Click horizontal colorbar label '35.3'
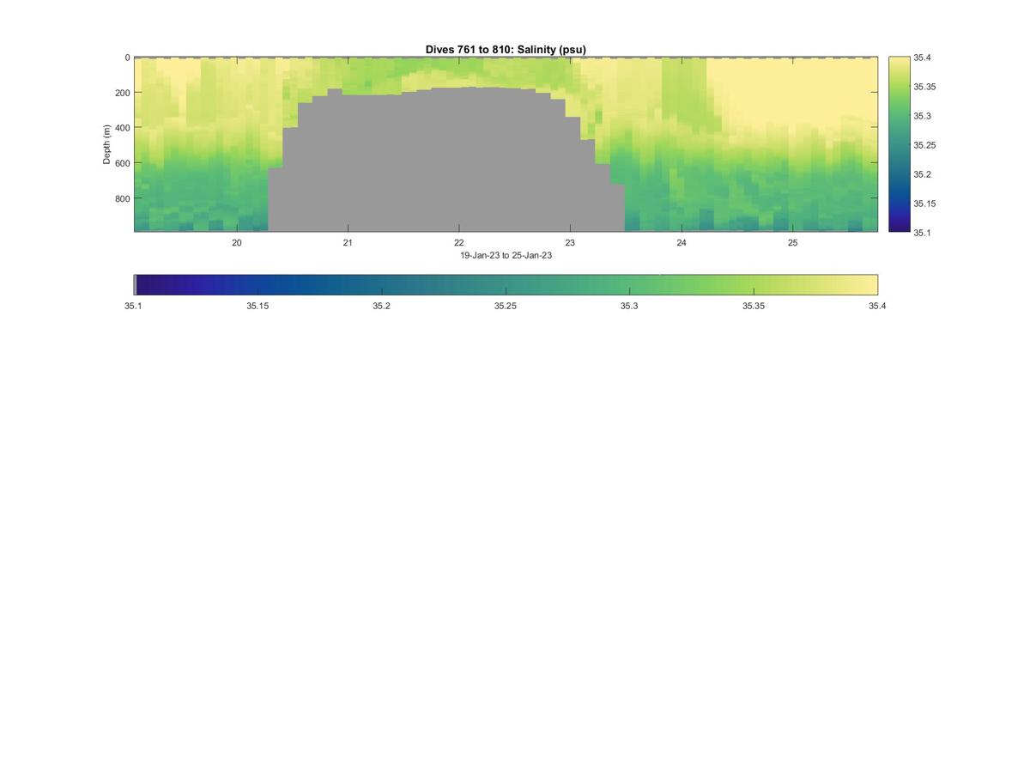This screenshot has height=760, width=1030. tap(629, 306)
